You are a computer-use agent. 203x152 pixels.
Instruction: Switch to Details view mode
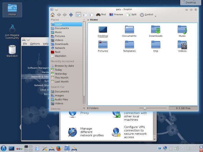(x=90, y=15)
